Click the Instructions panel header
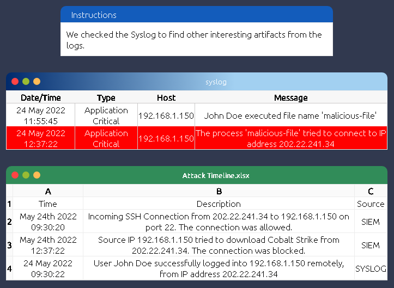The height and width of the screenshot is (288, 394). (197, 14)
